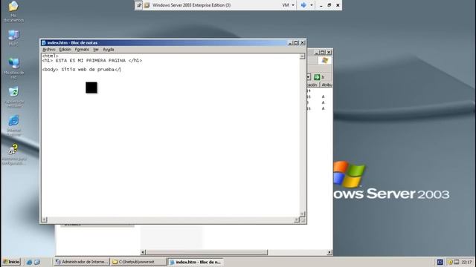This screenshot has width=476, height=267.
Task: Open the Formato menu in Notepad
Action: pos(82,50)
